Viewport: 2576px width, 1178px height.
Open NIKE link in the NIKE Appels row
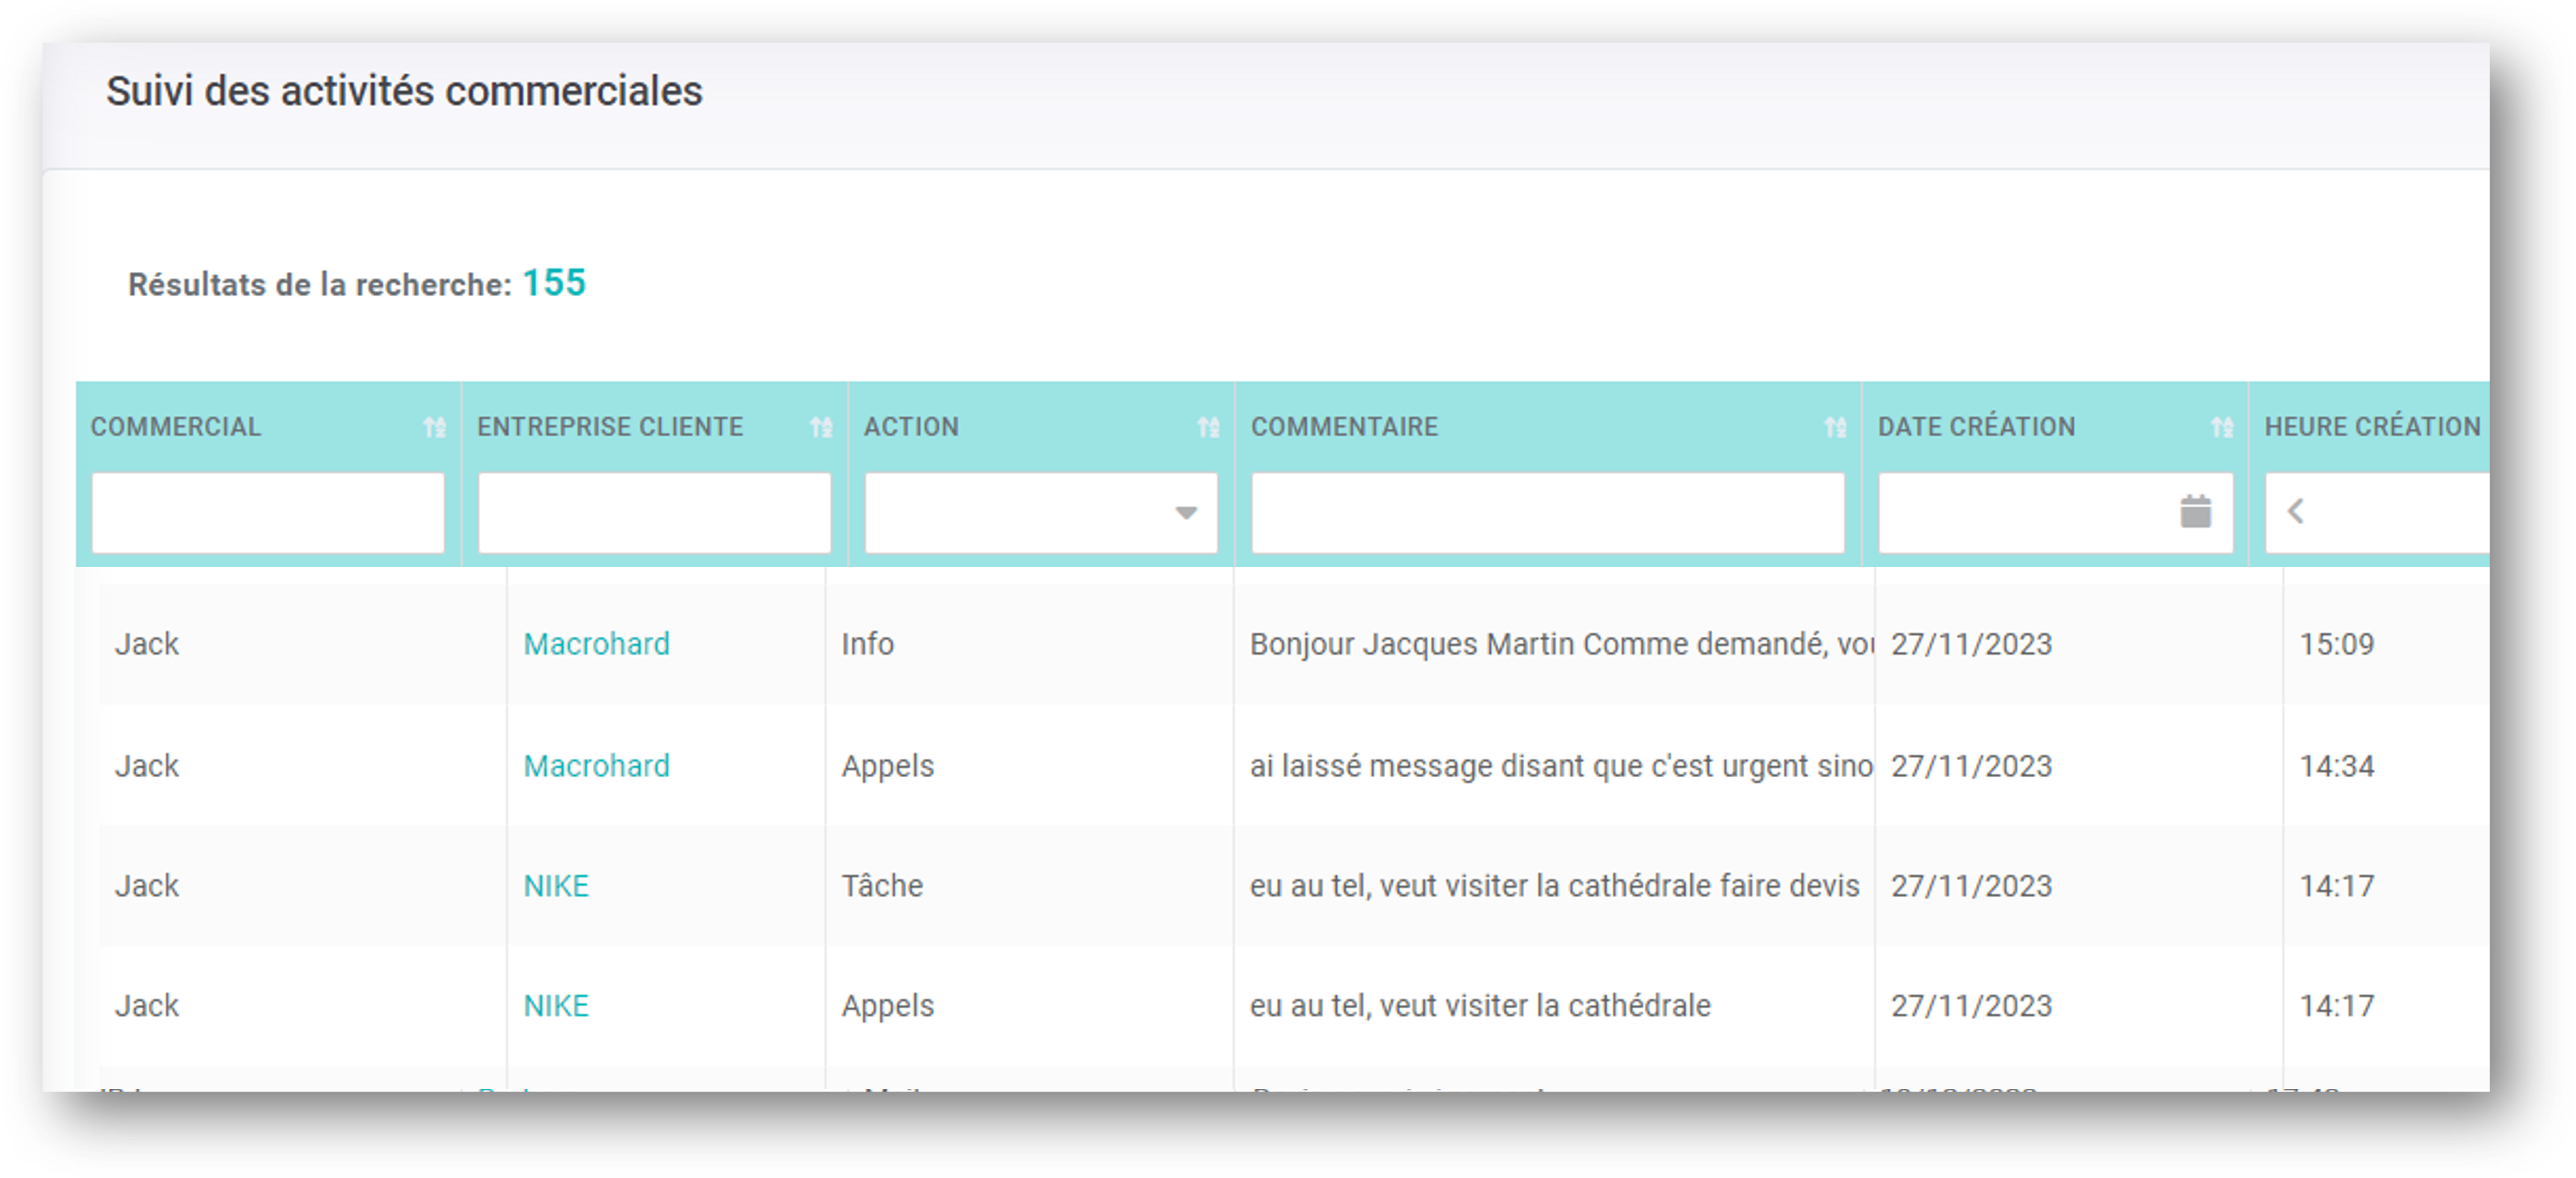556,1006
